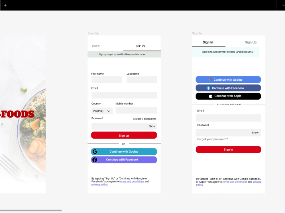Click the food bowl image frame

point(23,114)
